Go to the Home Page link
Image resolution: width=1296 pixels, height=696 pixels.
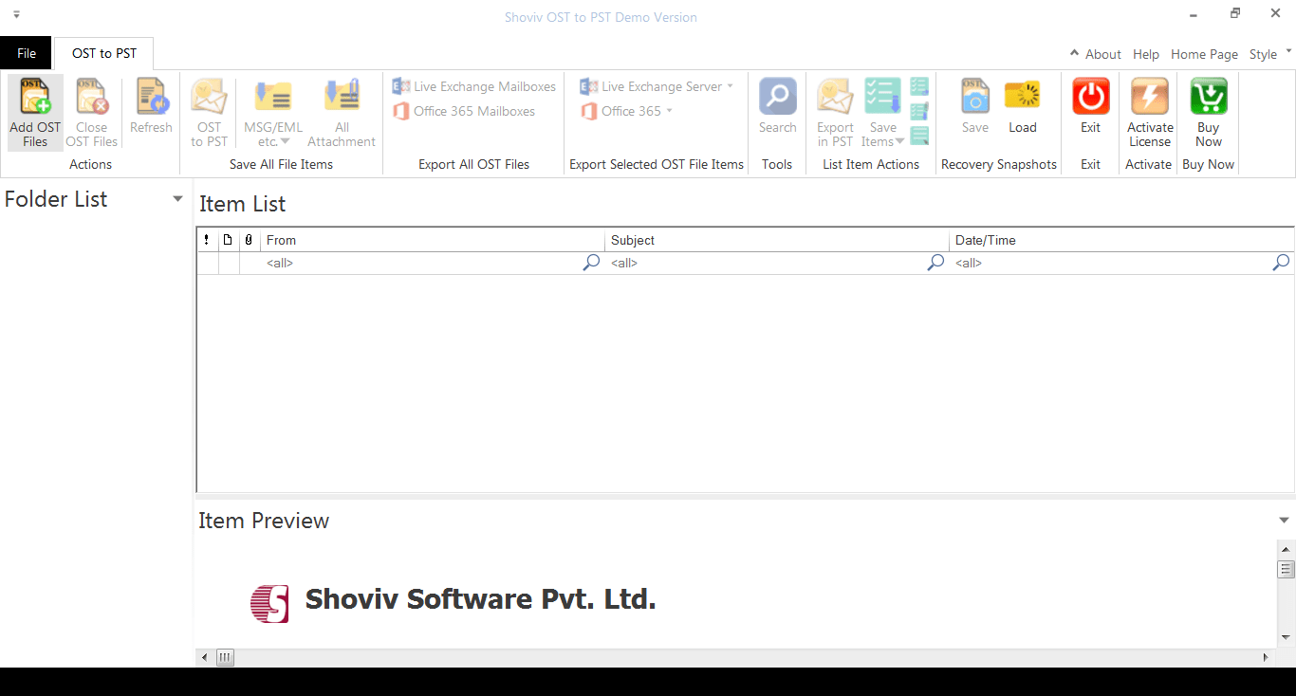click(x=1204, y=54)
